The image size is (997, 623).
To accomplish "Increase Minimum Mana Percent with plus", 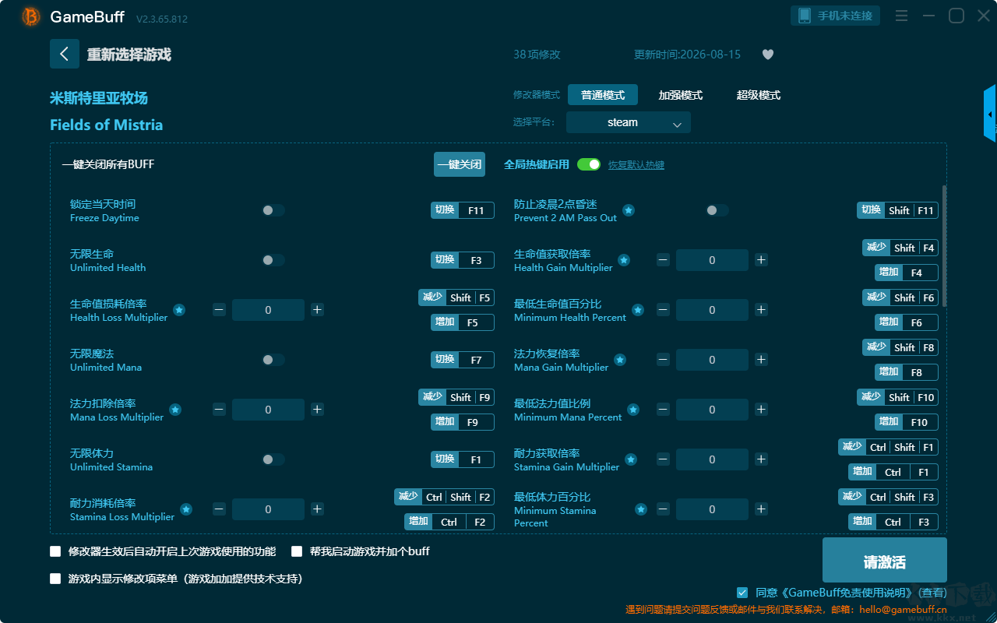I will 761,410.
